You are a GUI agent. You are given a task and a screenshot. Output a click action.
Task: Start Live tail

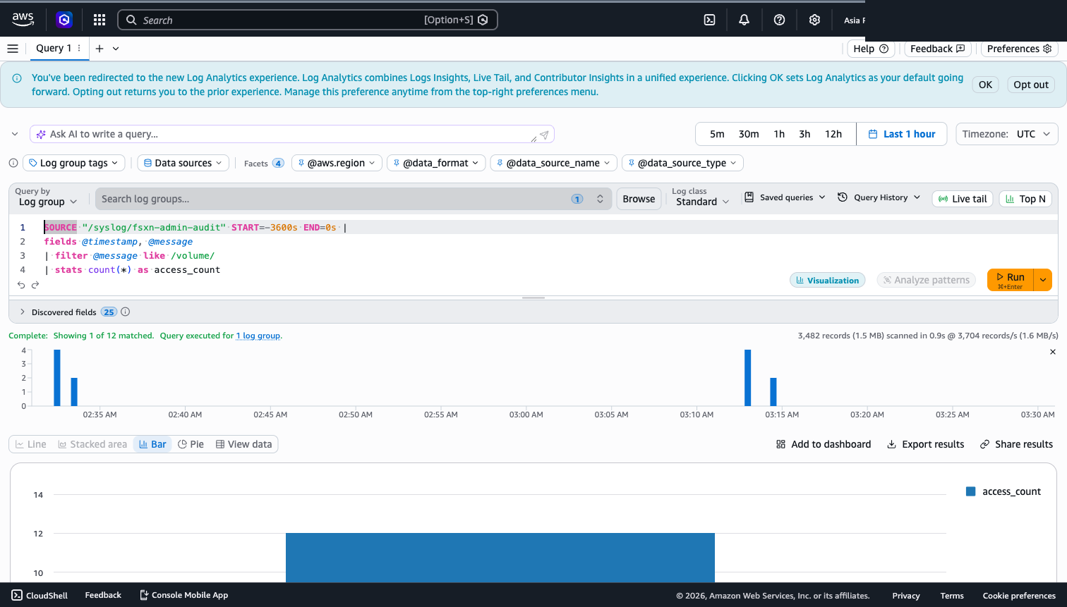click(963, 199)
